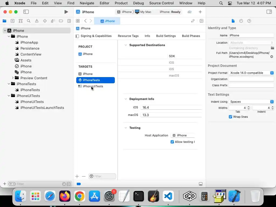Click the Tab width stepper

coord(249,108)
